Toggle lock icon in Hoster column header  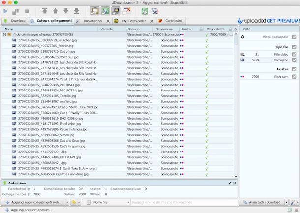coord(201,29)
